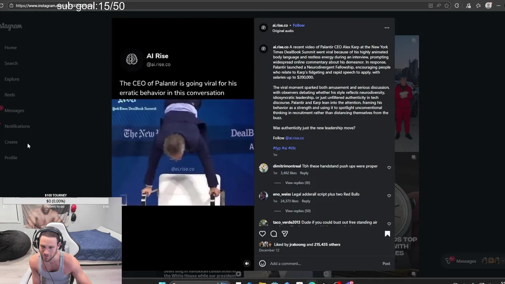Screen dimensions: 505x284
Task: Open the browser split screen icon
Action: tap(430, 6)
